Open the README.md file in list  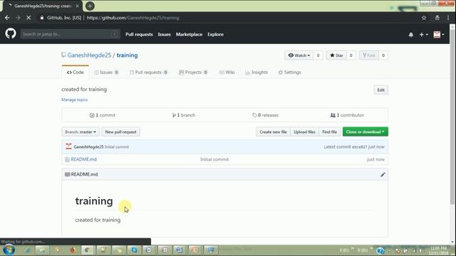point(84,159)
